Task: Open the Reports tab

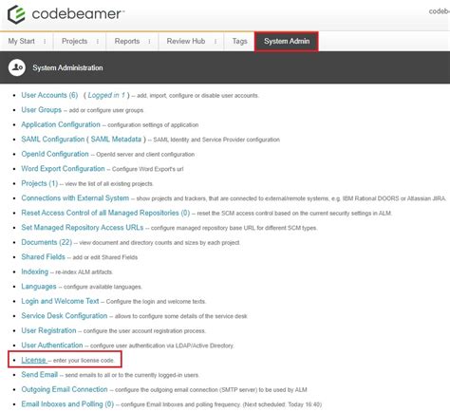Action: 127,41
